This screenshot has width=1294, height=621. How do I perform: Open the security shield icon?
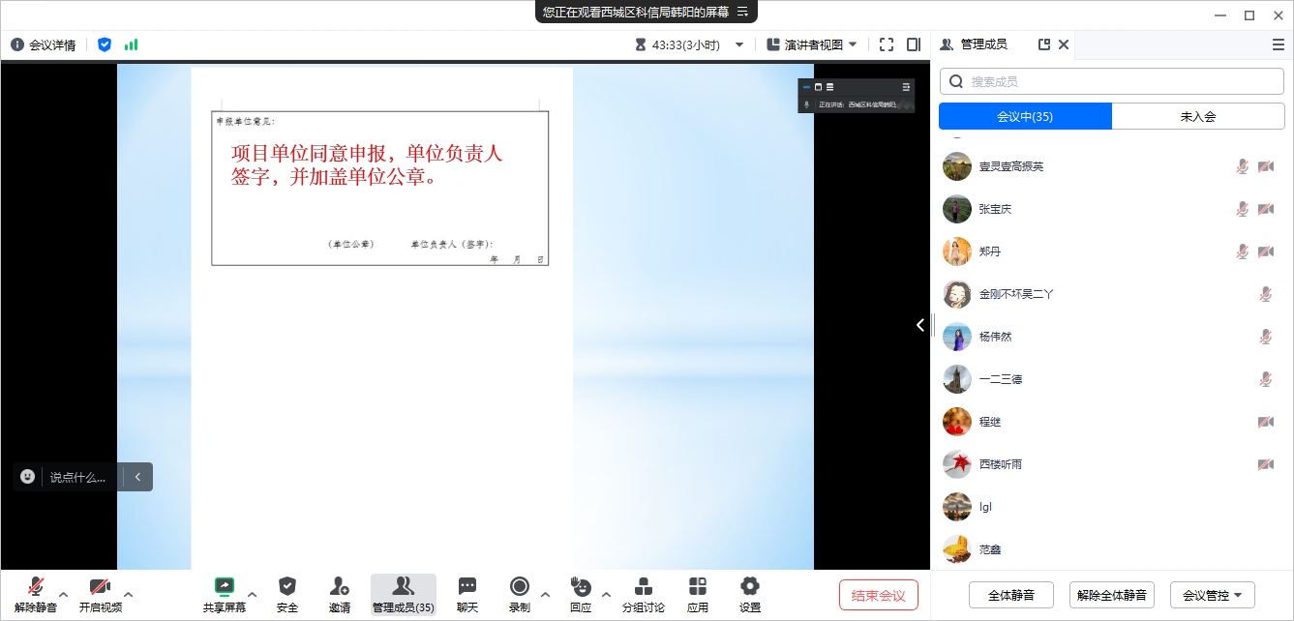click(287, 586)
